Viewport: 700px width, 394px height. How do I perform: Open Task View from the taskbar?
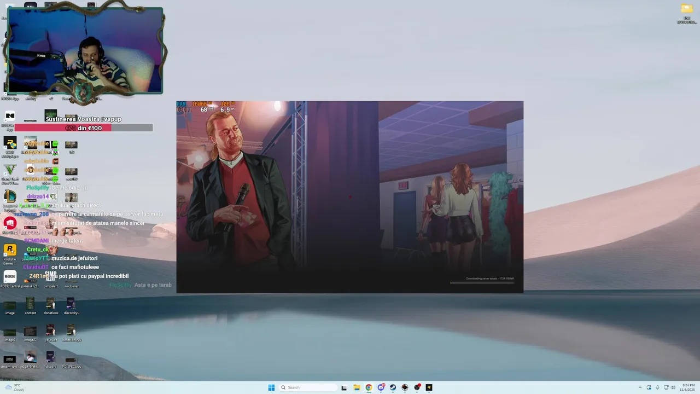click(x=344, y=387)
